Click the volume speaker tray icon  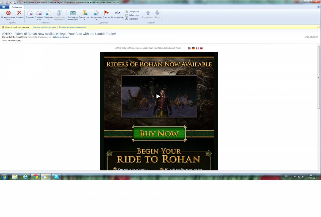(303, 177)
